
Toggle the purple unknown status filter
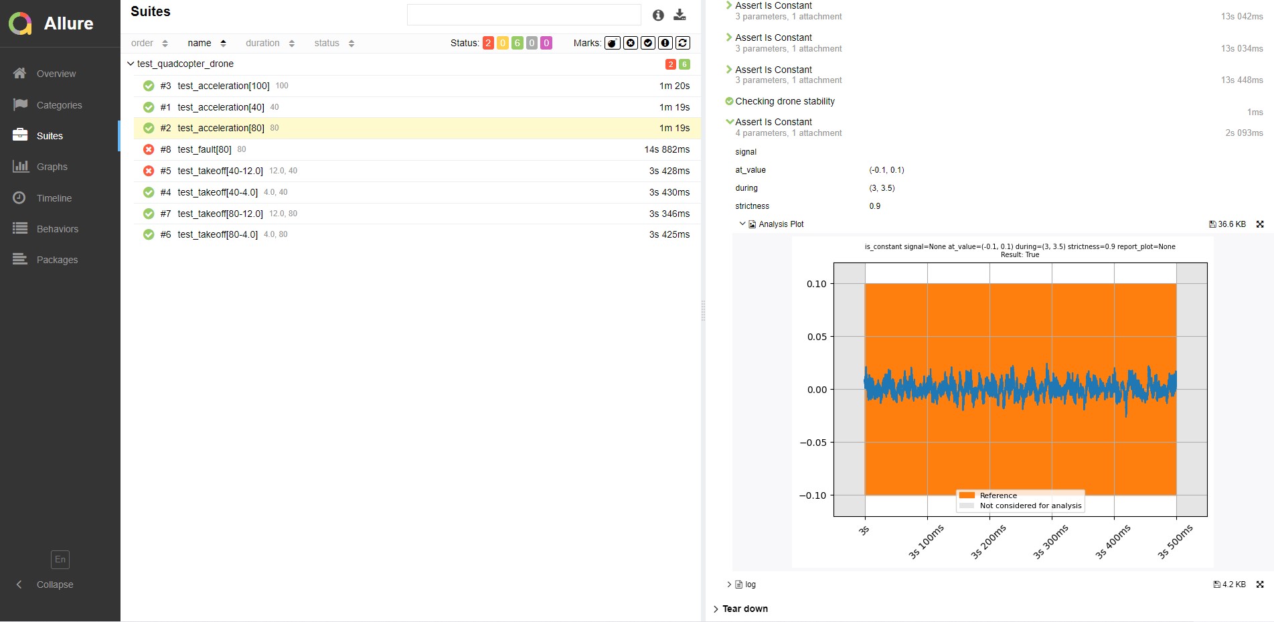pos(546,43)
